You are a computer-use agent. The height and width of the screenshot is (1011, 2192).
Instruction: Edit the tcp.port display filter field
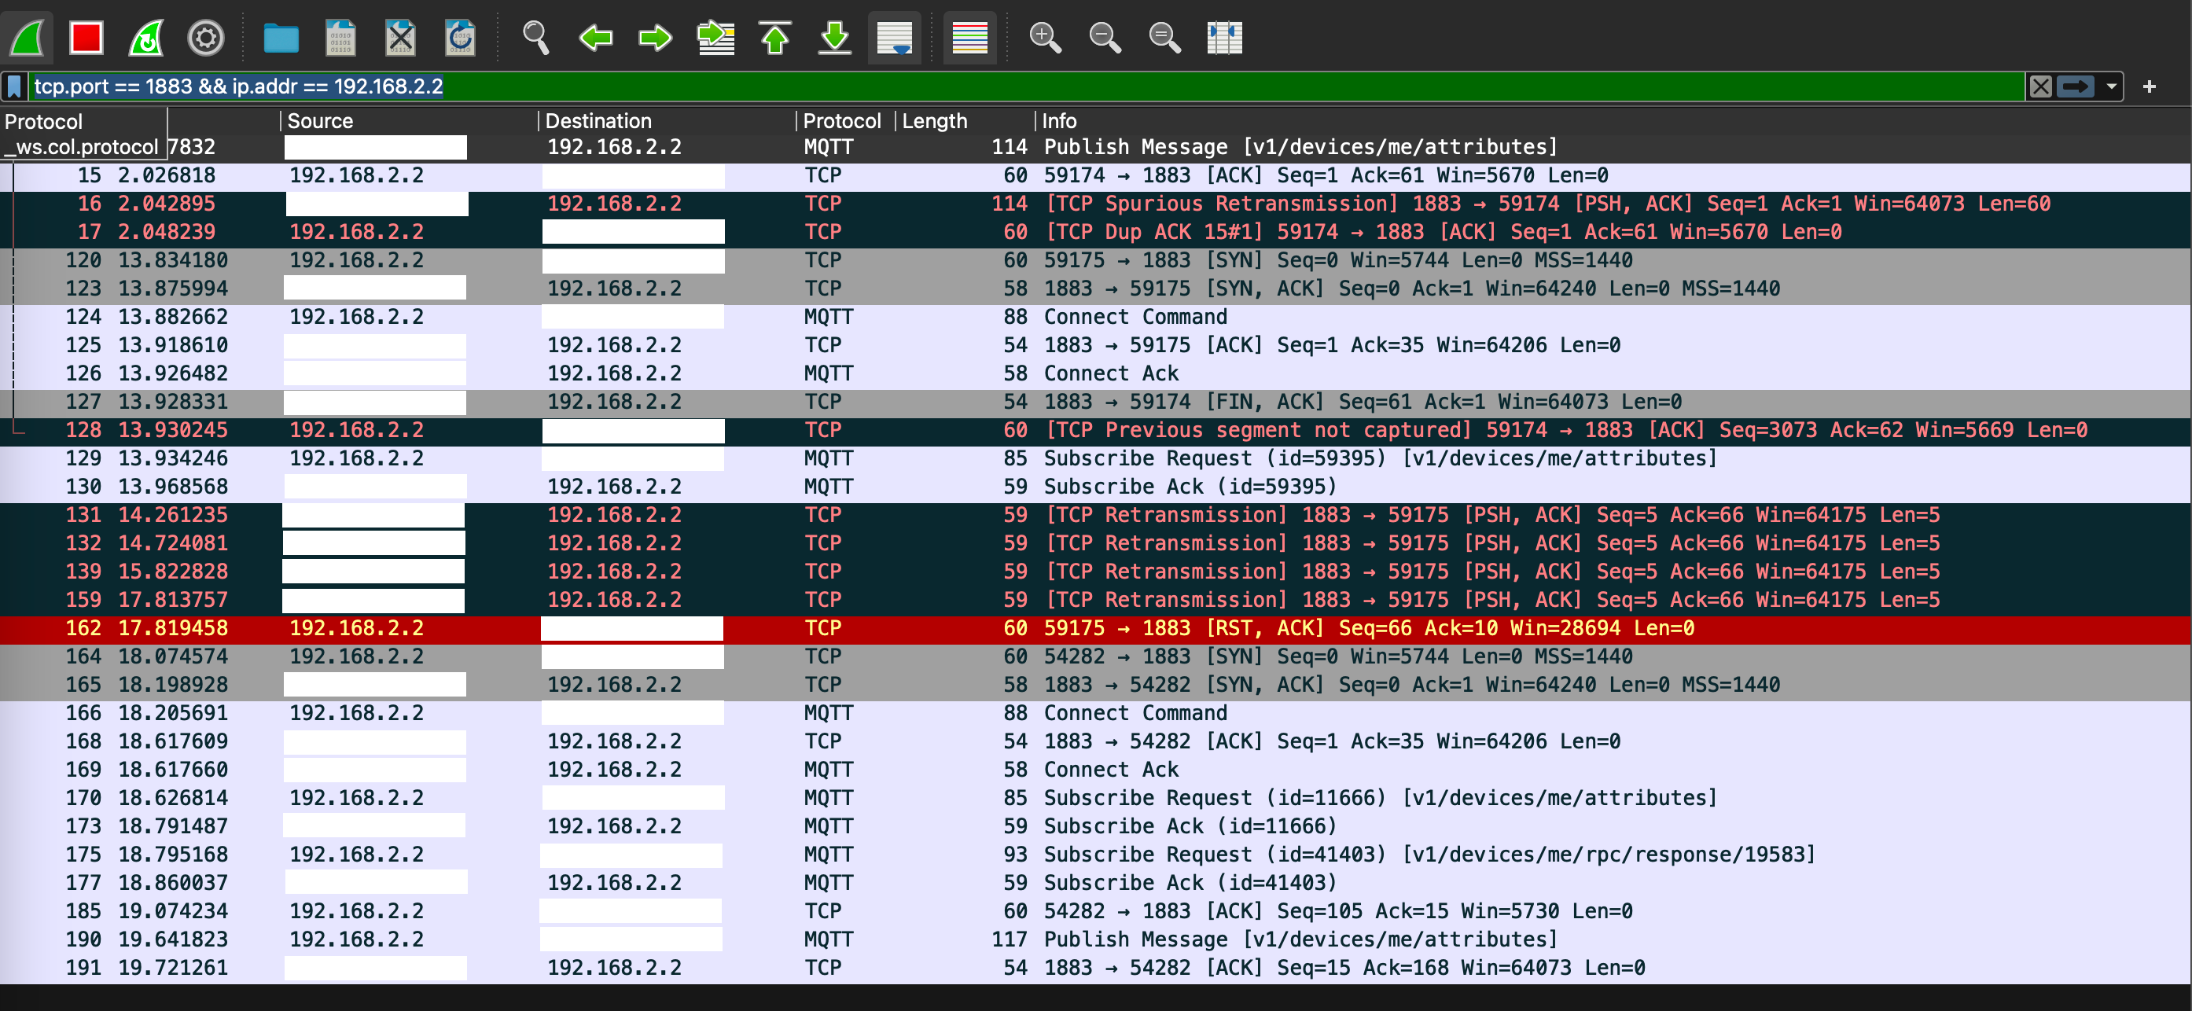[x=1026, y=86]
